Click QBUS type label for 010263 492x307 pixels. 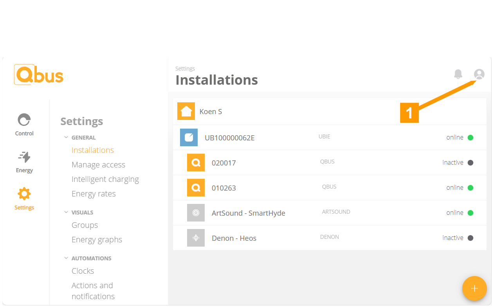(x=329, y=187)
